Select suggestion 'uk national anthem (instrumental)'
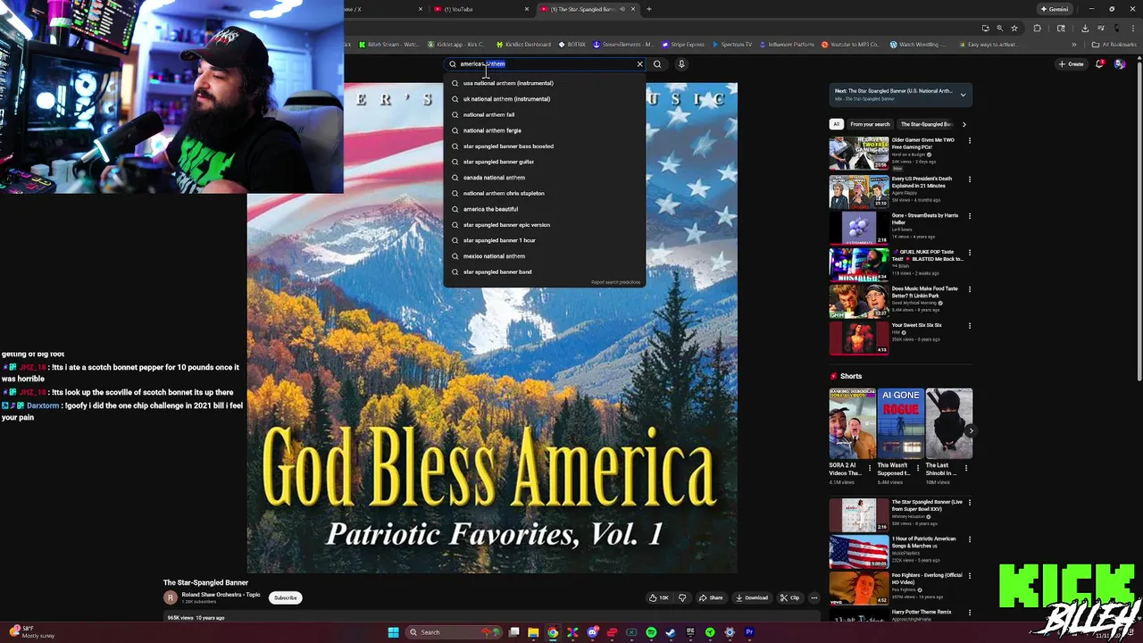This screenshot has width=1143, height=643. [x=545, y=99]
